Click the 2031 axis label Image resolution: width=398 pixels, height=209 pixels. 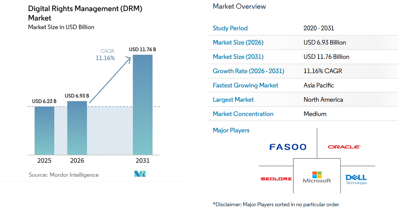coord(143,161)
